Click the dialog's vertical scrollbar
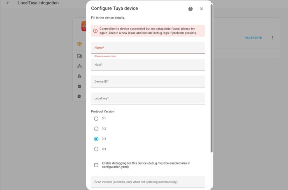288x190 pixels. 211,78
